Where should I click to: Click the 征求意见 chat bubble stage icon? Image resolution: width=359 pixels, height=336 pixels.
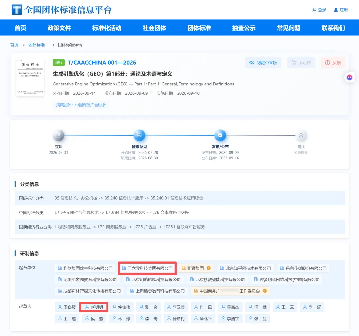click(139, 135)
